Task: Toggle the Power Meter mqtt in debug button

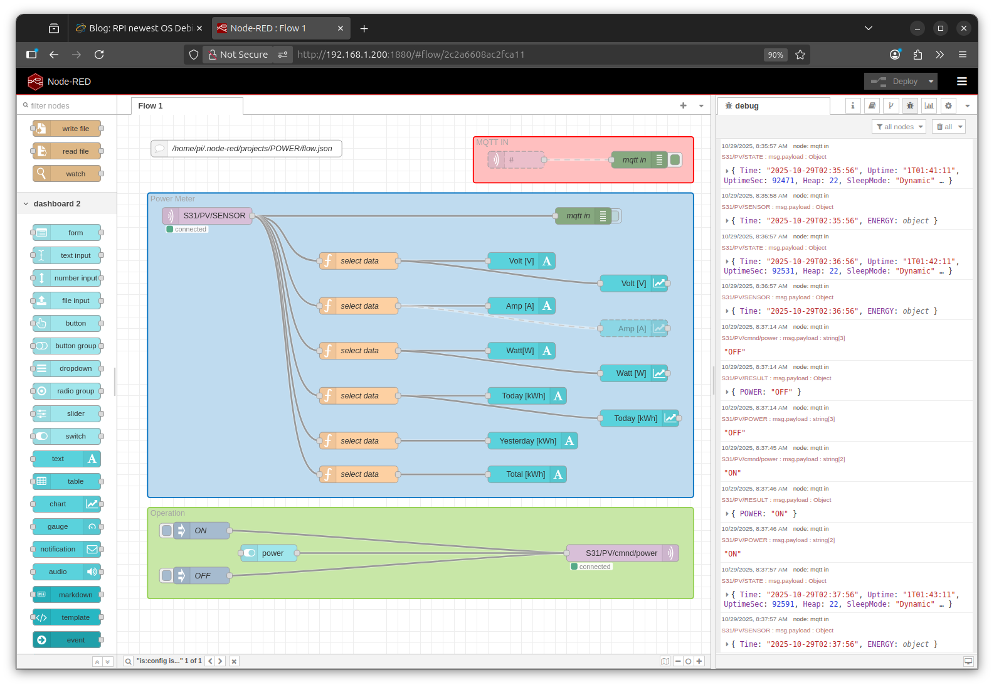Action: pyautogui.click(x=616, y=216)
